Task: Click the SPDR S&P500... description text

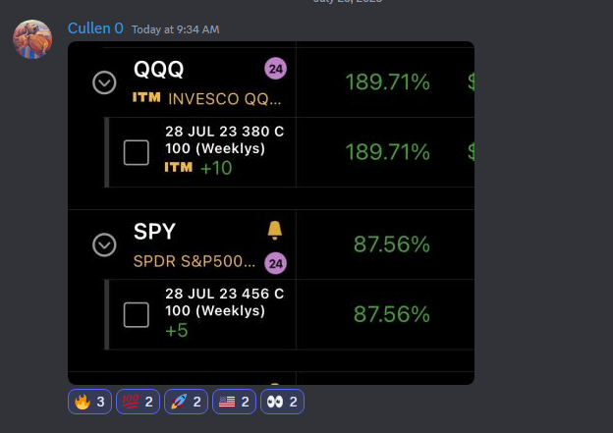Action: (x=195, y=261)
